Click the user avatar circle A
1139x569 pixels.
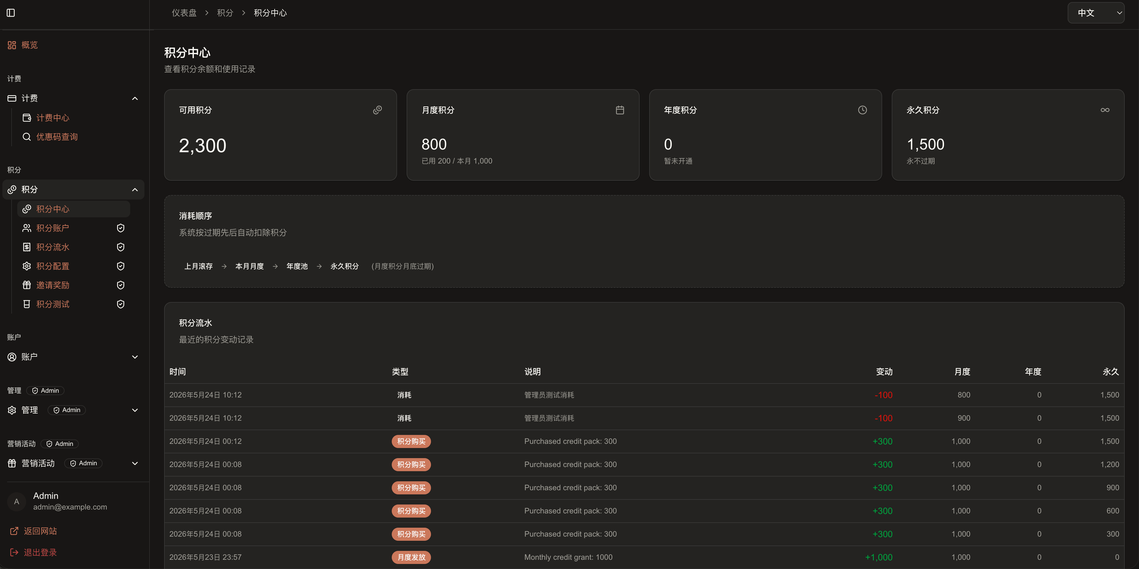[x=16, y=502]
